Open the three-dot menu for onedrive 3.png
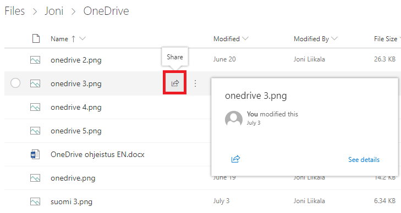The image size is (401, 213). click(x=195, y=83)
